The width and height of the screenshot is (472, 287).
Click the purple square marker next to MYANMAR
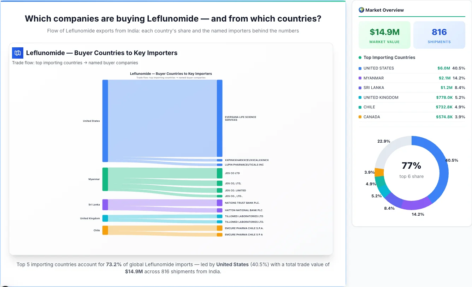pyautogui.click(x=359, y=78)
